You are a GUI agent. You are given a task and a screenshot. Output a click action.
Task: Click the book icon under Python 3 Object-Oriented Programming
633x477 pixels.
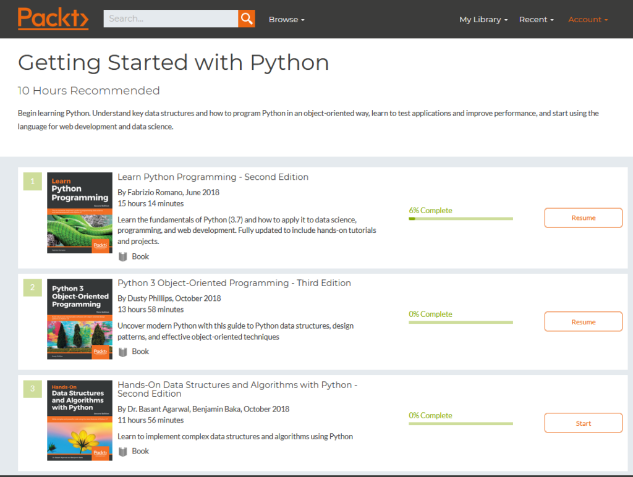(122, 352)
